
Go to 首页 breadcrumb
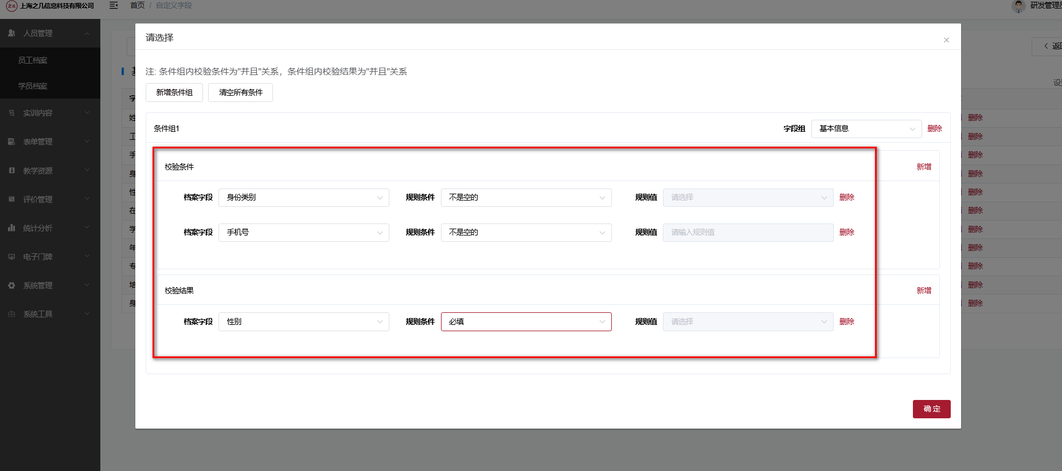click(x=138, y=5)
